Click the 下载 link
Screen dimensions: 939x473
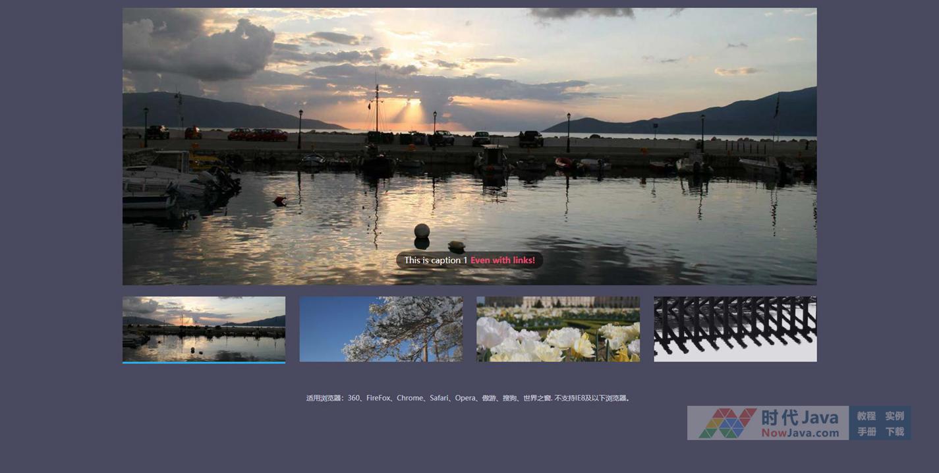[x=894, y=431]
